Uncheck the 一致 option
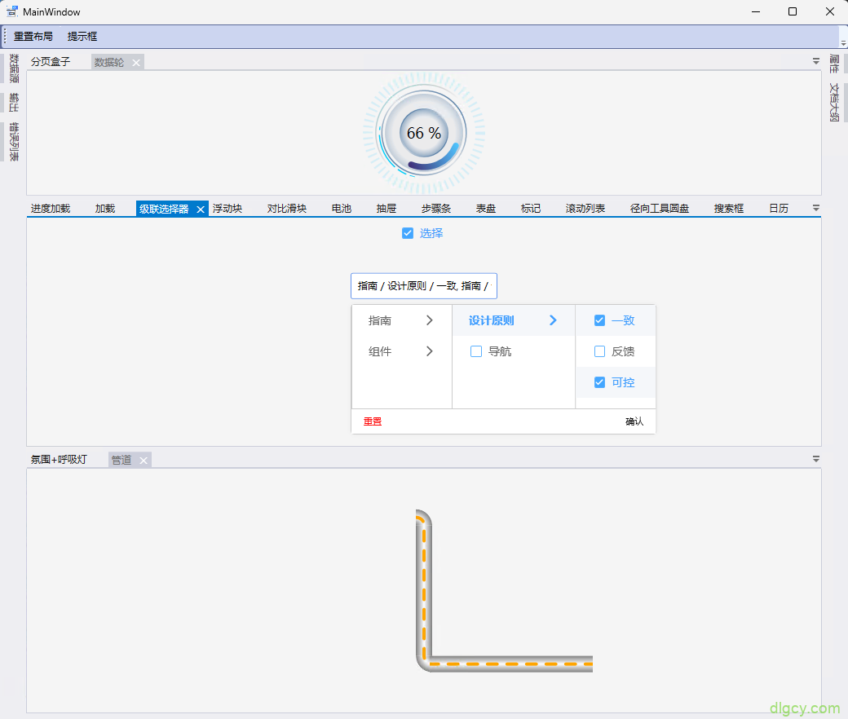848x719 pixels. [x=599, y=320]
